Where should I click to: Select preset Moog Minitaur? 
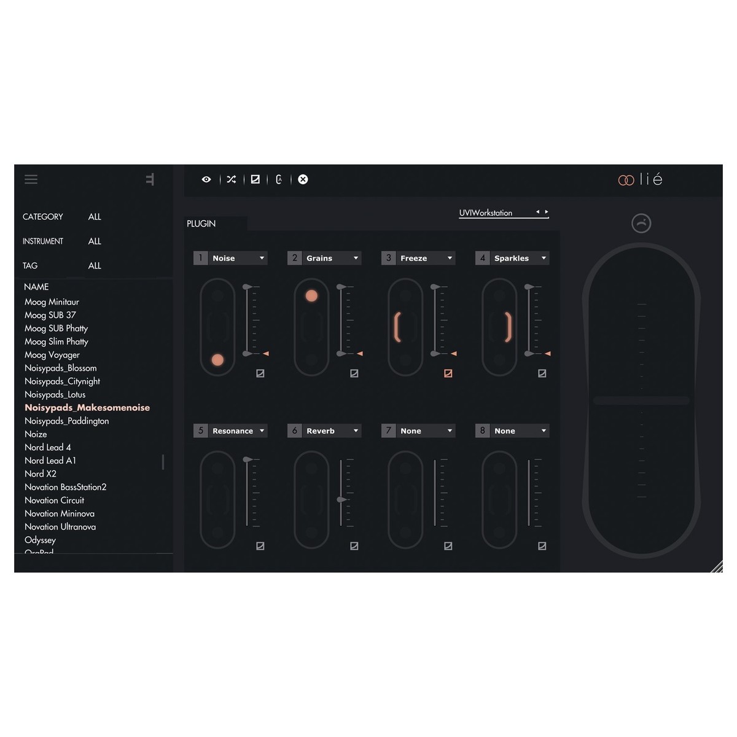52,302
